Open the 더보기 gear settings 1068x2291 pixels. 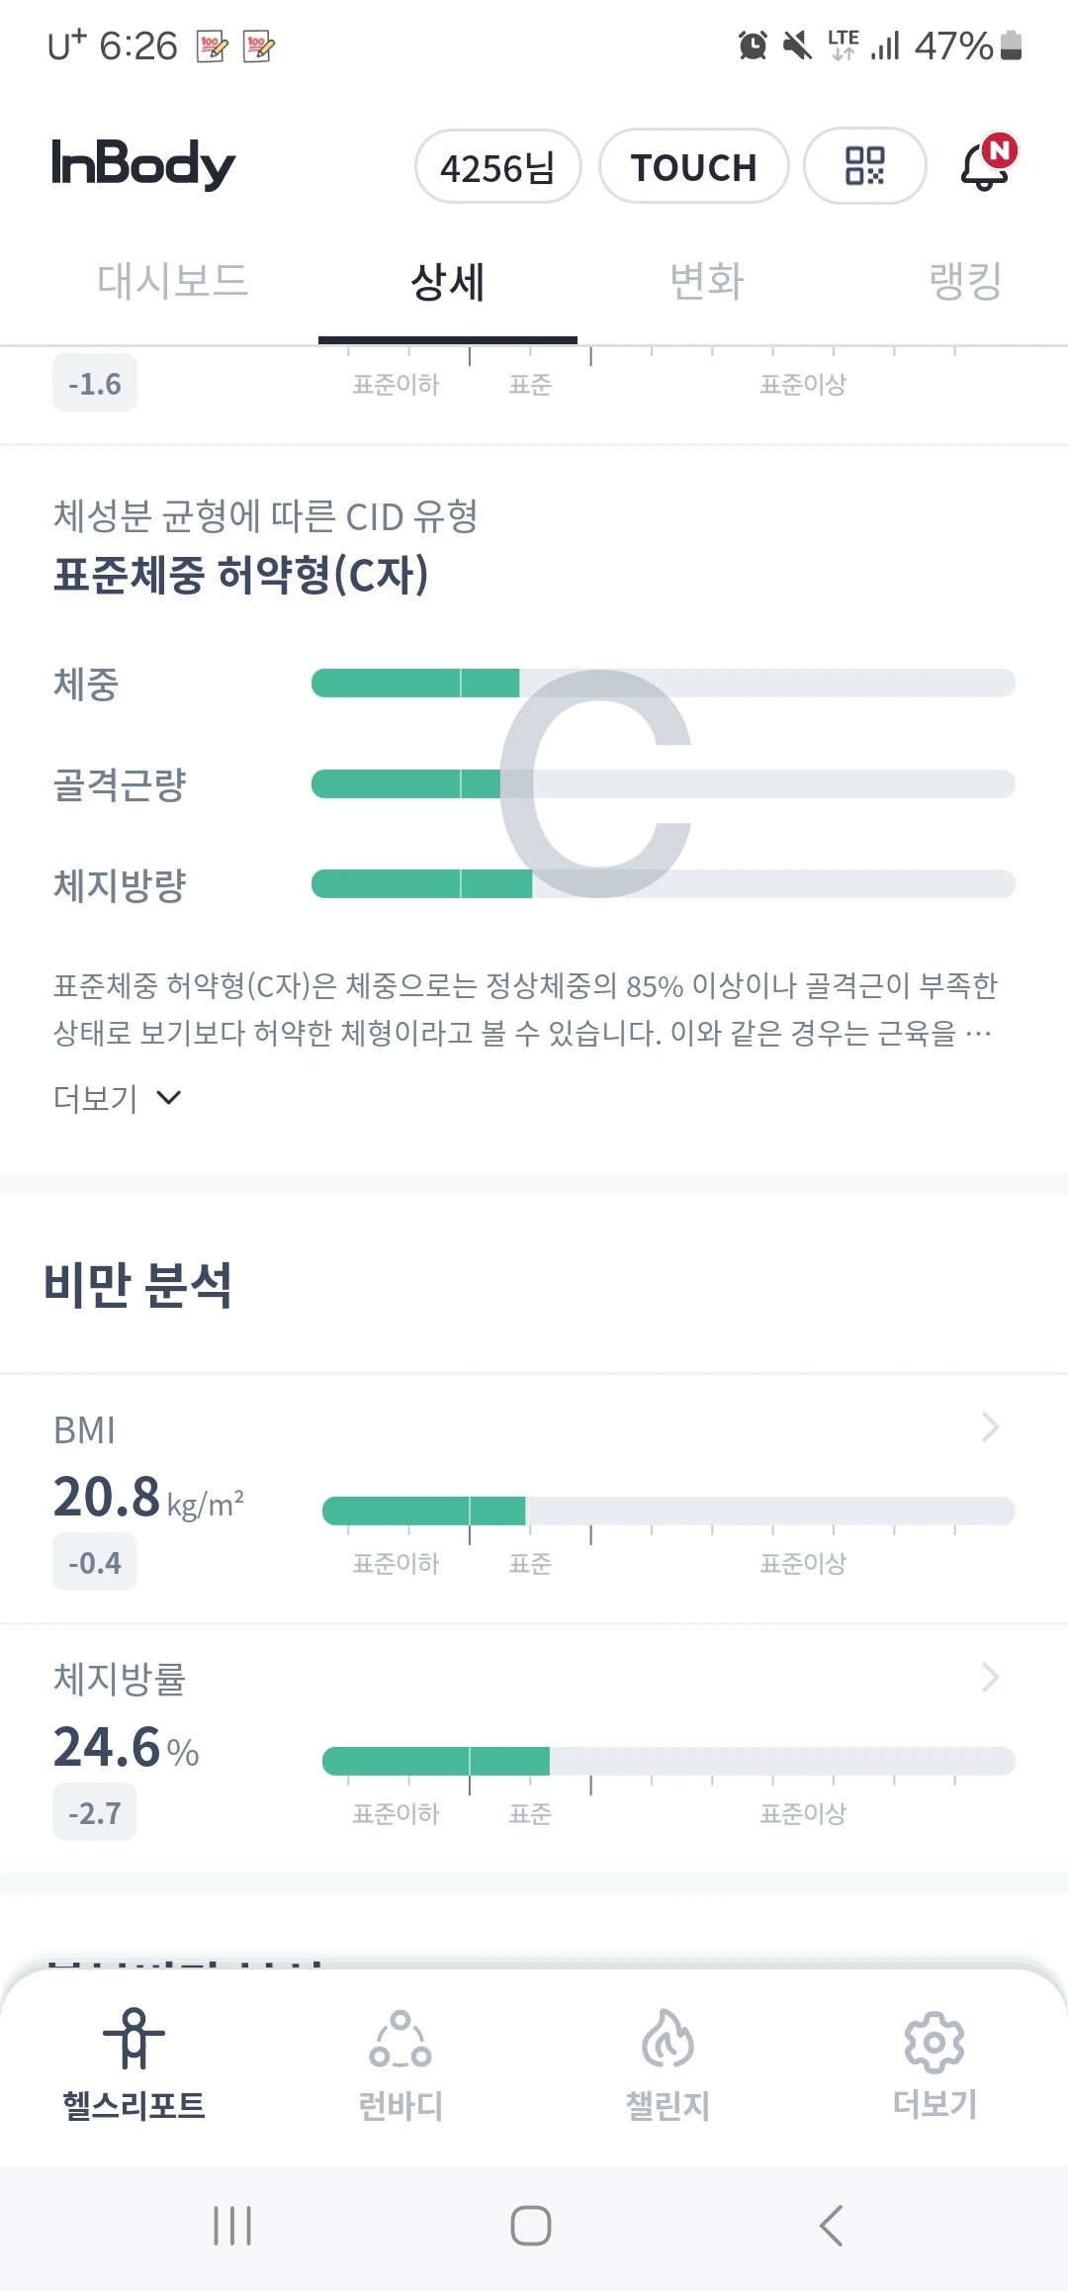(x=934, y=2042)
